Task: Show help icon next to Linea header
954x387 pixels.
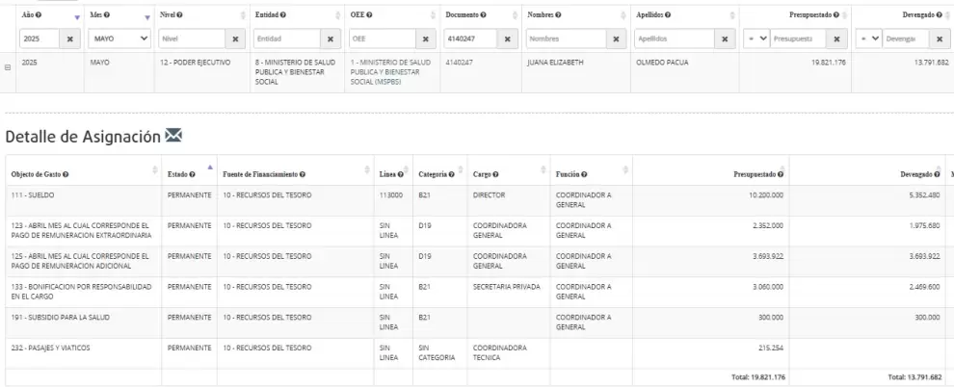Action: click(401, 174)
